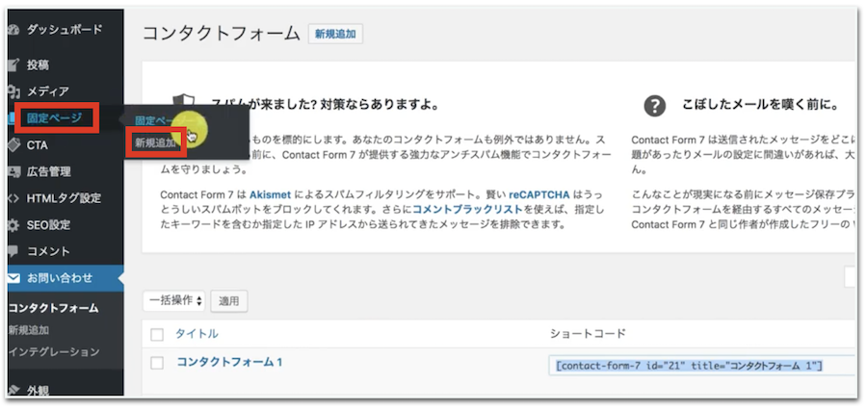Click the メディア icon in sidebar
Image resolution: width=867 pixels, height=410 pixels.
tap(13, 91)
